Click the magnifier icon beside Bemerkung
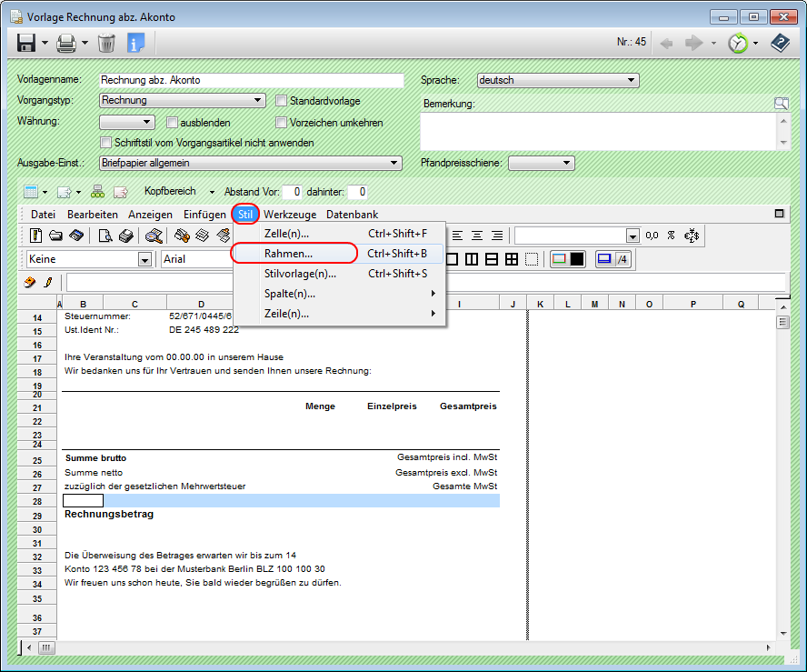Viewport: 807px width, 672px height. pyautogui.click(x=781, y=104)
